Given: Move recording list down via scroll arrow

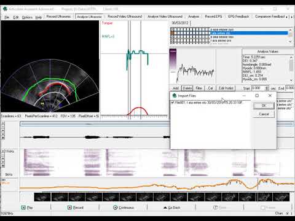Looking at the screenshot, I should (290, 42).
